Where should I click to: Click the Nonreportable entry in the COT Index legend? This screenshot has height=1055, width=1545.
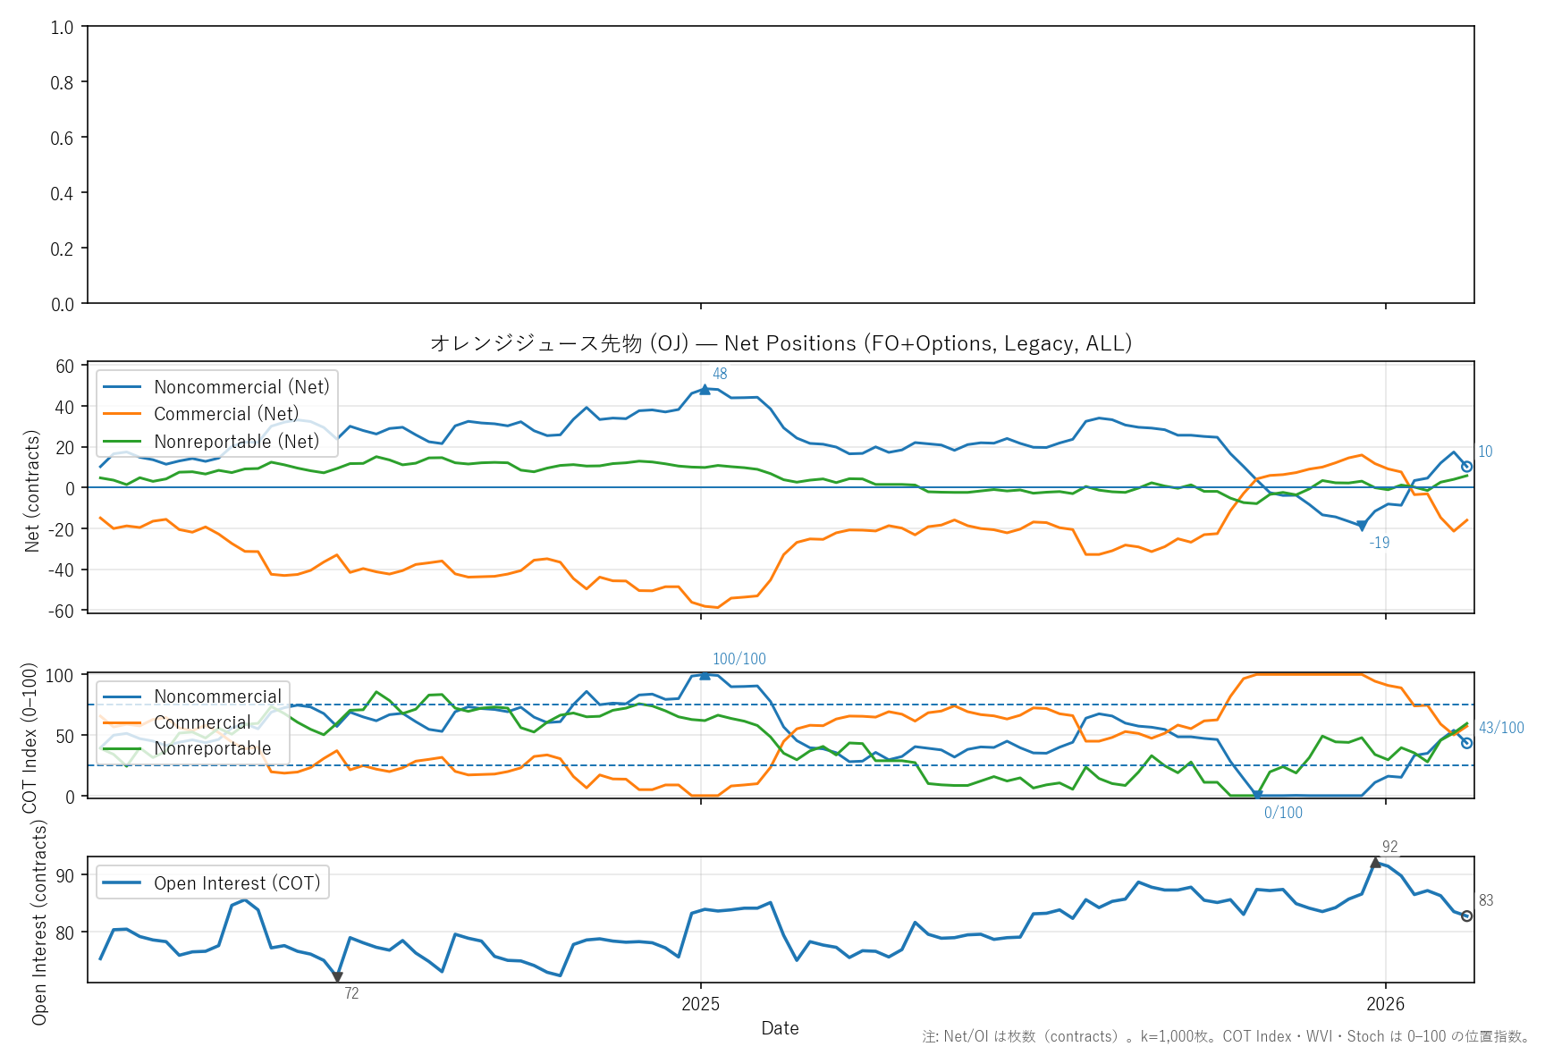[212, 748]
